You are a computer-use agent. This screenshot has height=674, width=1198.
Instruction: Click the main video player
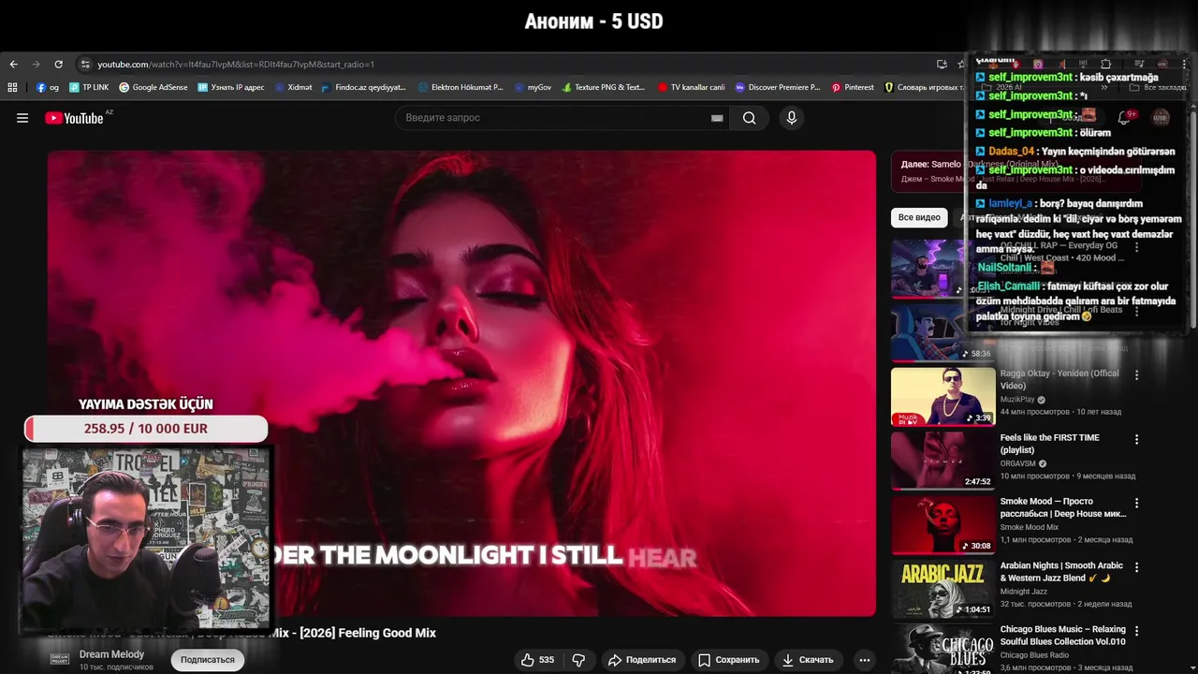point(461,383)
